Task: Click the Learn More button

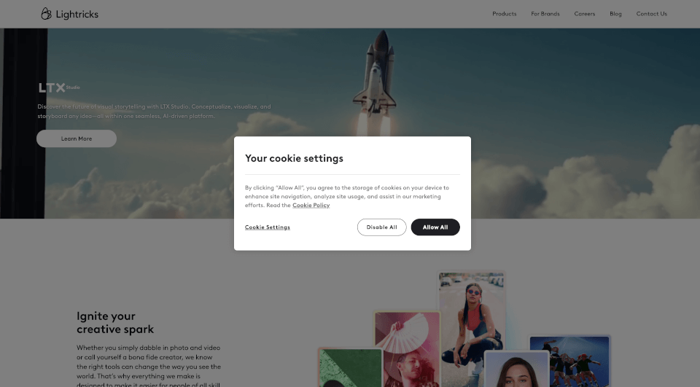Action: (77, 138)
